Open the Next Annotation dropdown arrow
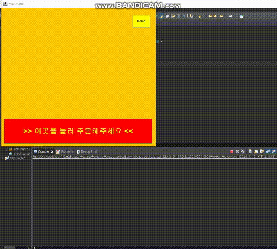This screenshot has width=277, height=249. coord(196,16)
